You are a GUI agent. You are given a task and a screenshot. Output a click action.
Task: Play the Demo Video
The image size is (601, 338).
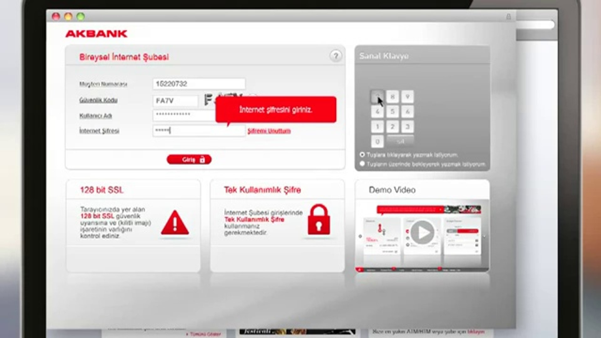422,232
